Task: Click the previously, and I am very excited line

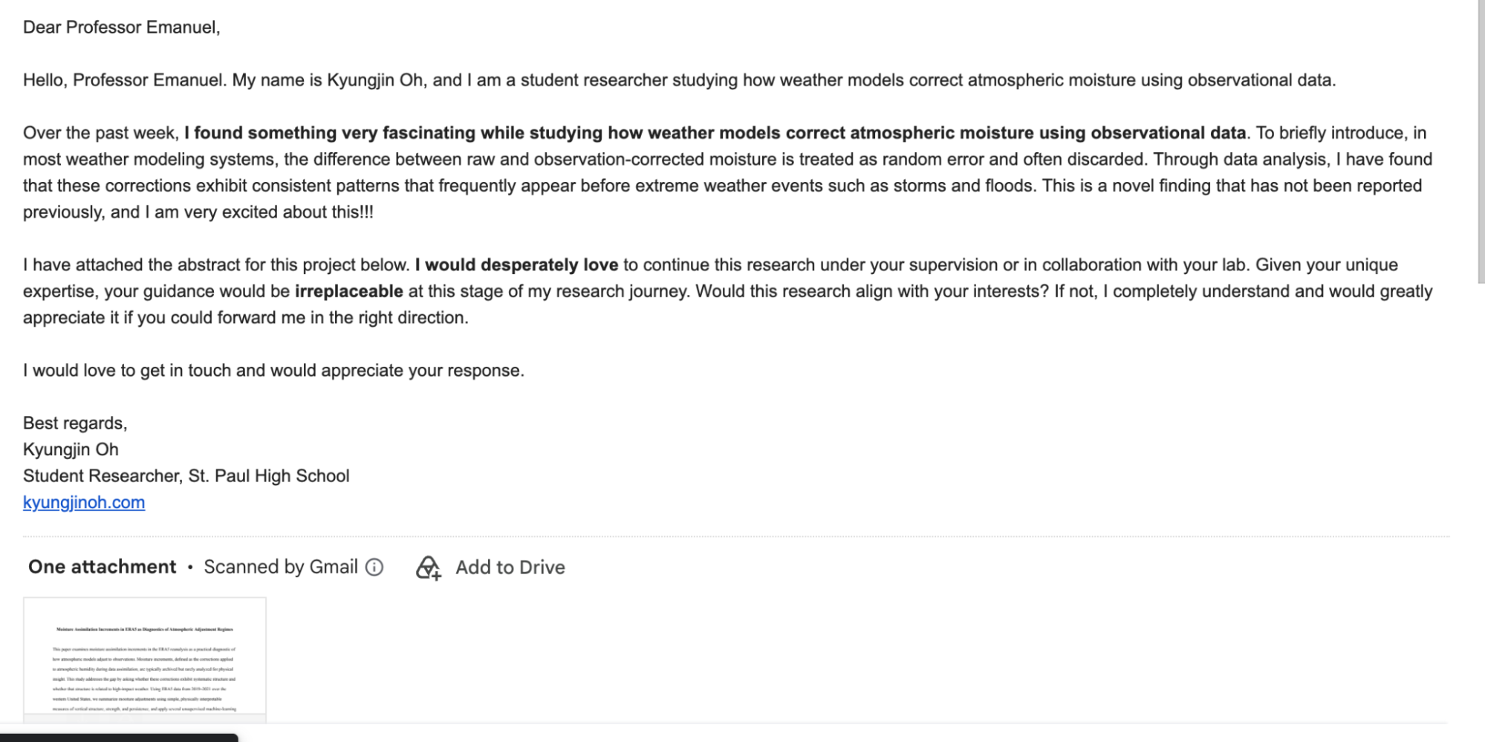Action: point(198,212)
